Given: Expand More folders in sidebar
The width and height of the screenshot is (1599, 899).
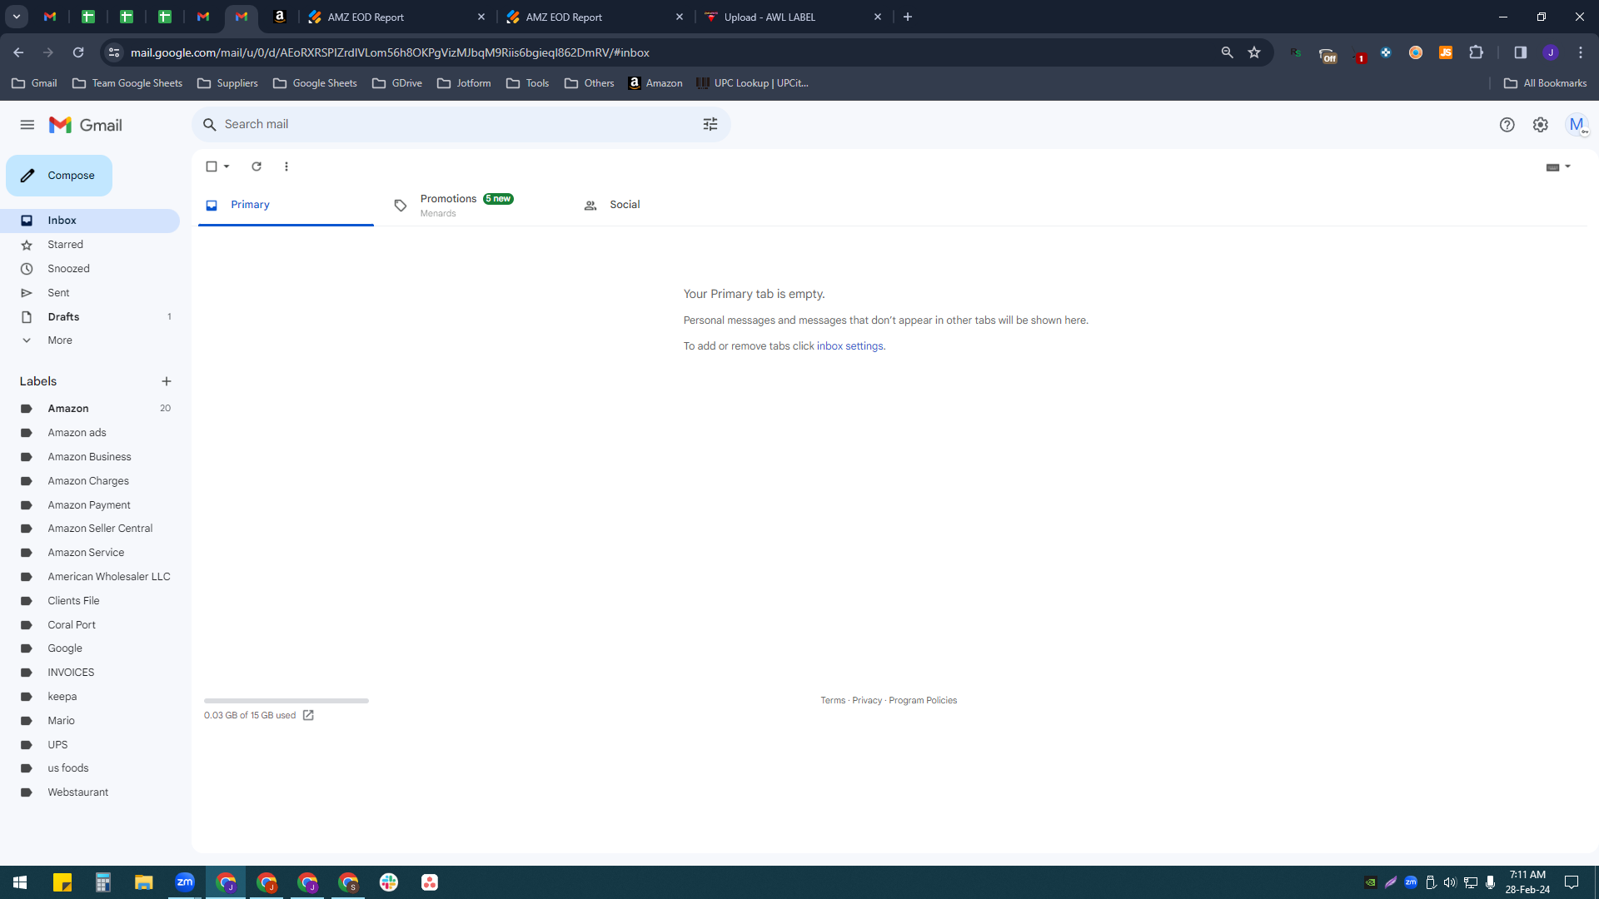Looking at the screenshot, I should coord(90,340).
